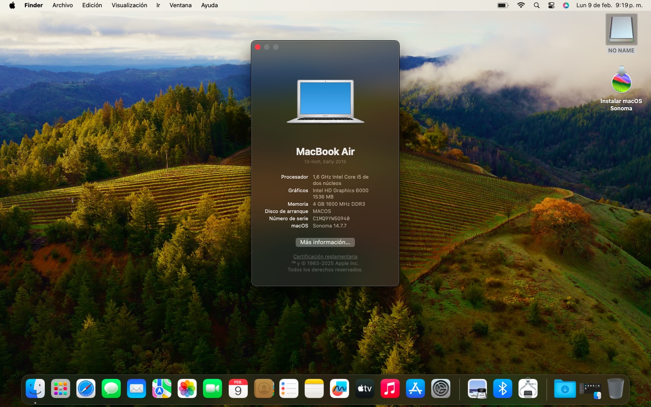Open Wi-Fi status menu
Screen dimensions: 651x407
521,5
